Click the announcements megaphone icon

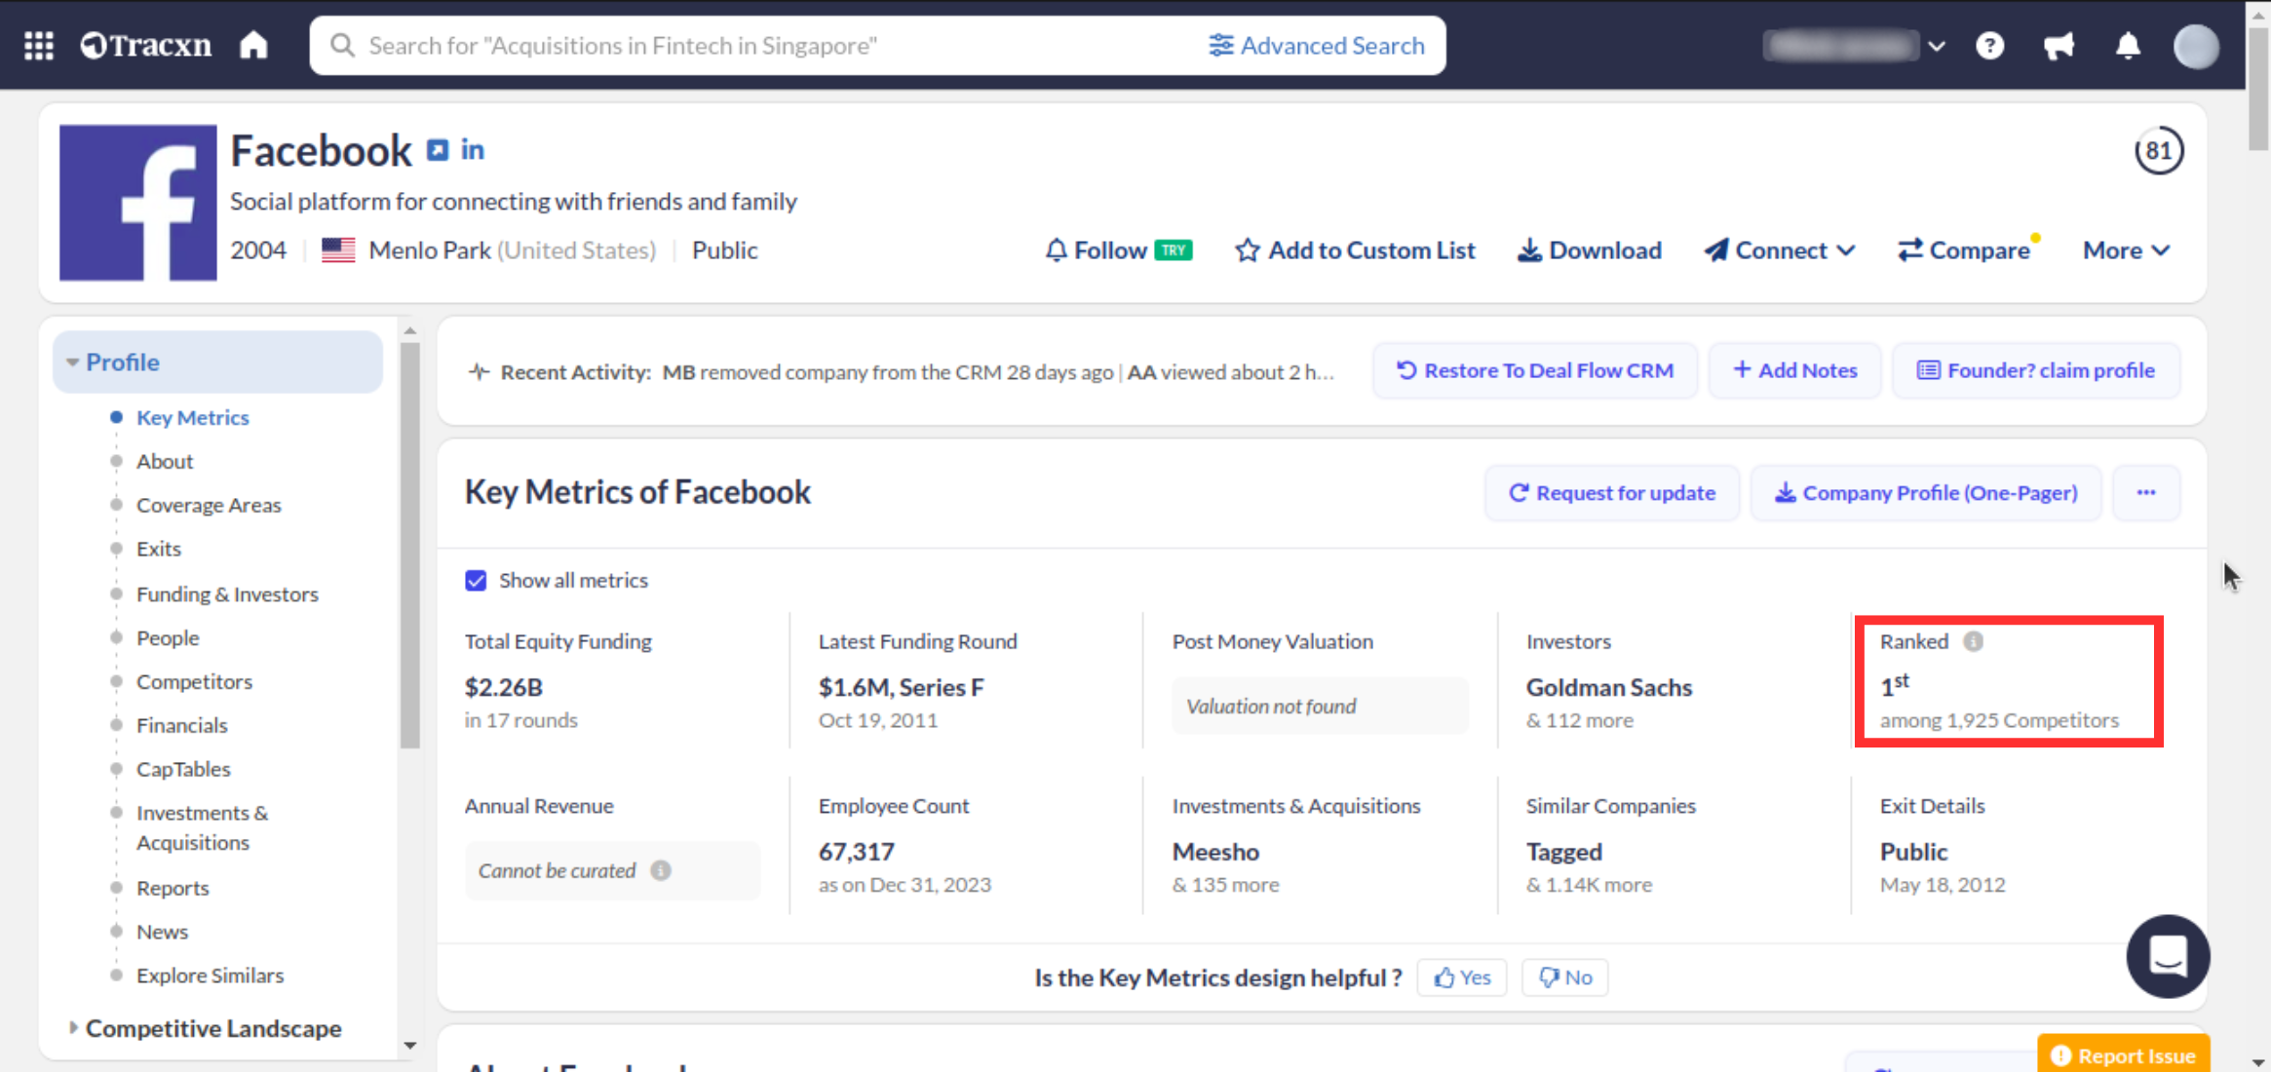pyautogui.click(x=2059, y=46)
